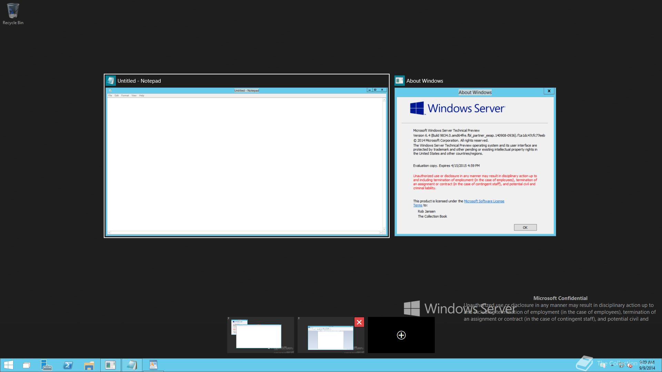Open the Edit menu in Notepad preview
The image size is (662, 372).
117,95
